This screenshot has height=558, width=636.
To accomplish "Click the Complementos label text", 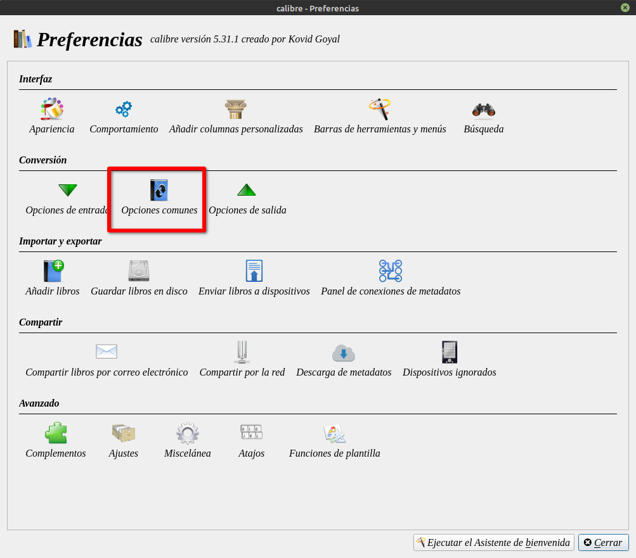I will [x=56, y=453].
